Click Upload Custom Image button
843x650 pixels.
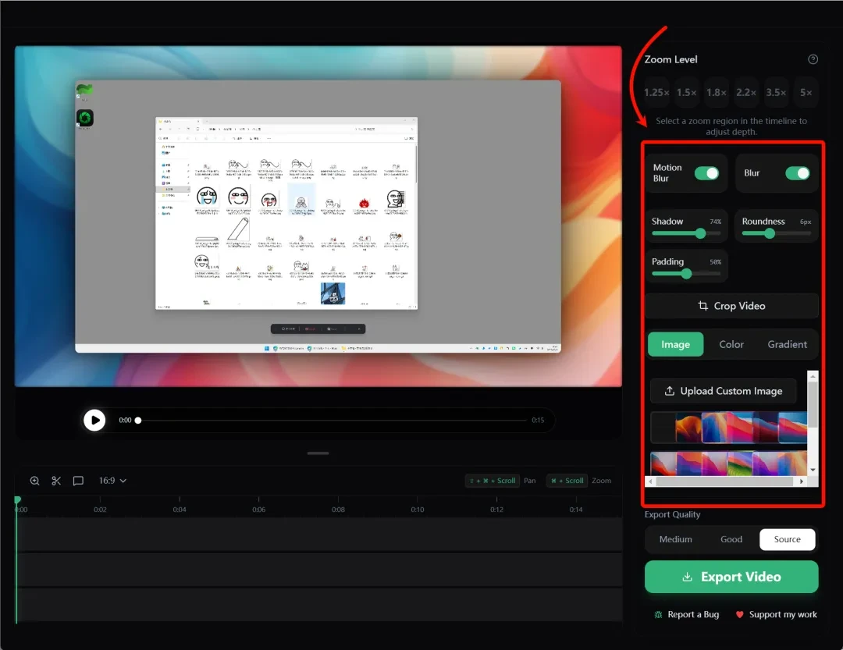point(724,392)
